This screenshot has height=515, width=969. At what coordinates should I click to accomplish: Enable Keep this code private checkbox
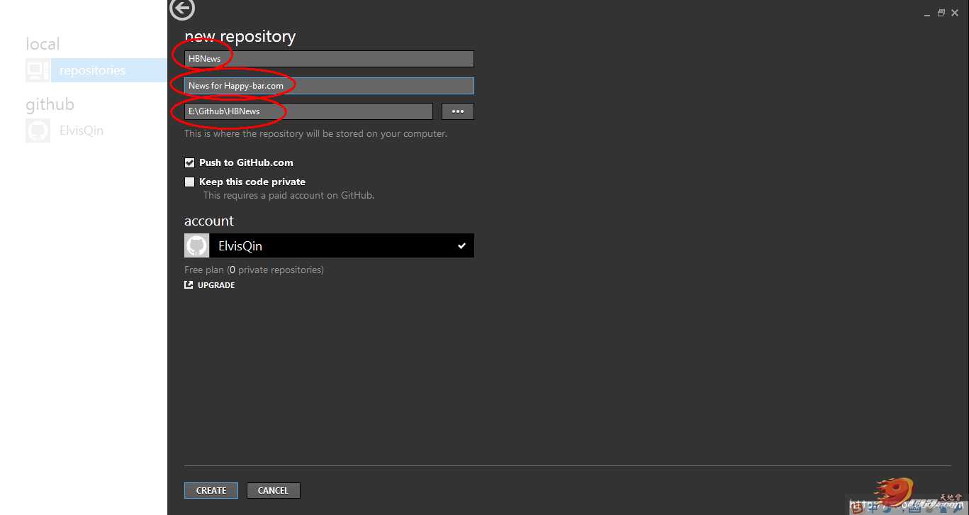(x=189, y=182)
